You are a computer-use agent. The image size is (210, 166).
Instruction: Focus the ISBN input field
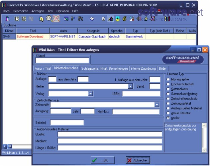click(x=141, y=94)
